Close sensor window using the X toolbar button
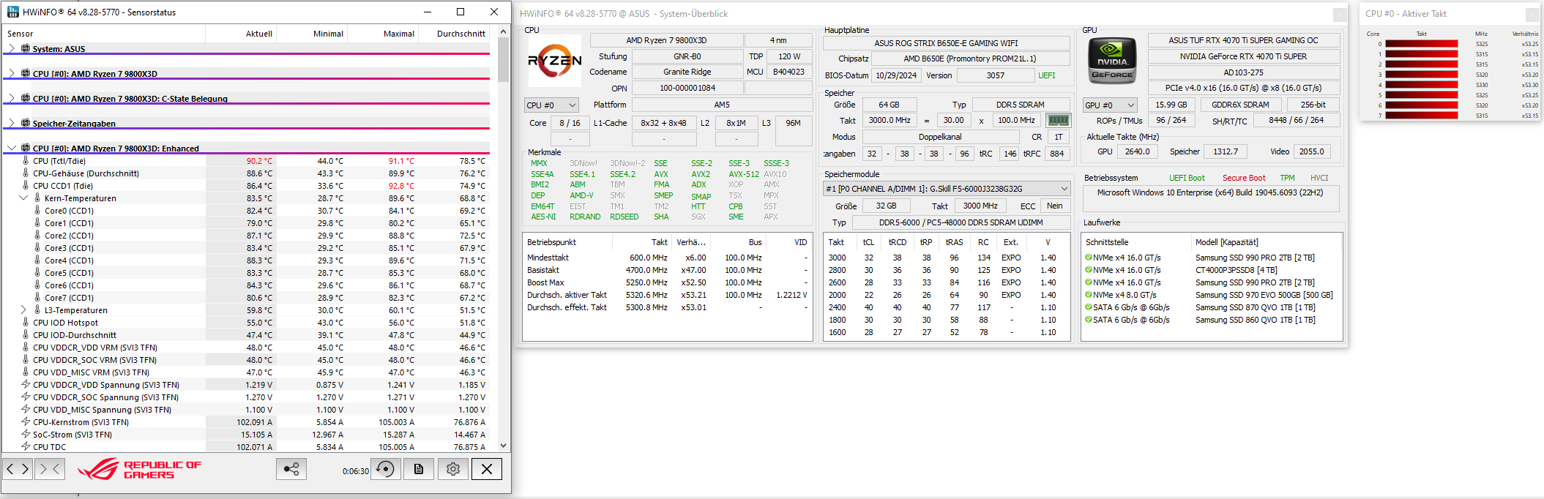Image resolution: width=1544 pixels, height=499 pixels. point(487,469)
